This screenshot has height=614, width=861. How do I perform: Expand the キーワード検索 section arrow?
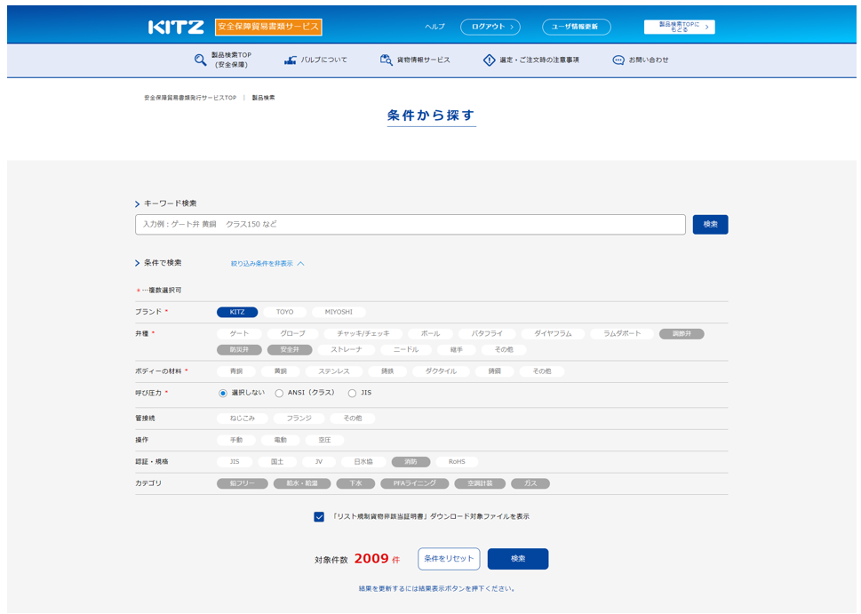[x=138, y=204]
